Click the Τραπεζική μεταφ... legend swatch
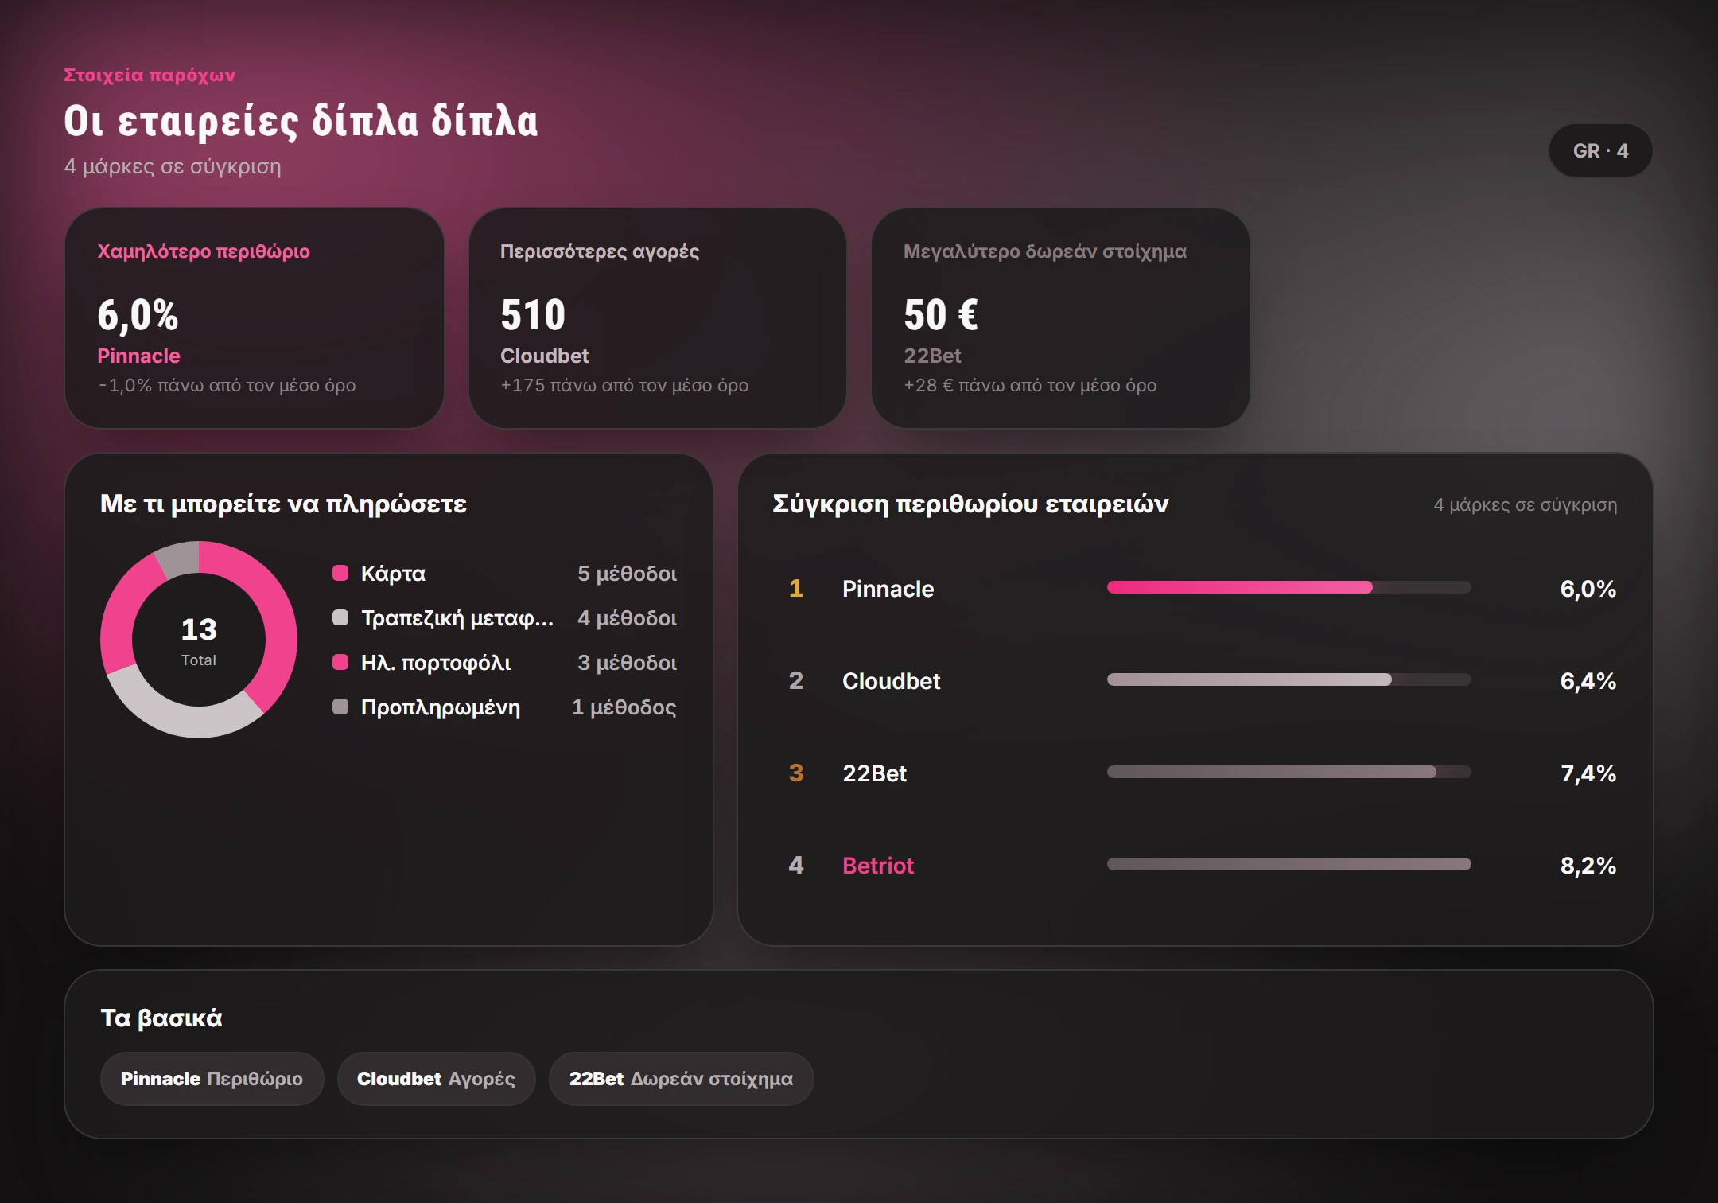This screenshot has height=1203, width=1718. click(x=340, y=617)
